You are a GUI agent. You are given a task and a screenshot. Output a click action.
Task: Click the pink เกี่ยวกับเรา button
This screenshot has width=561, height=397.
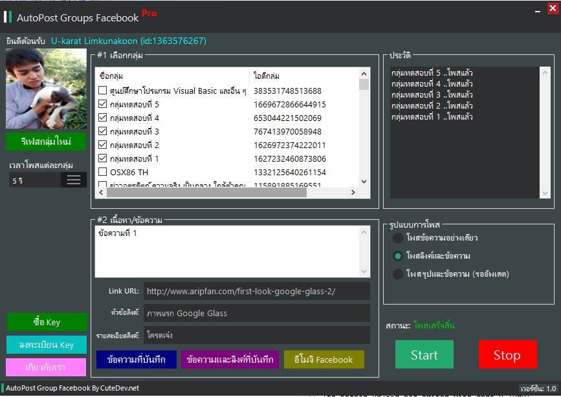[46, 367]
